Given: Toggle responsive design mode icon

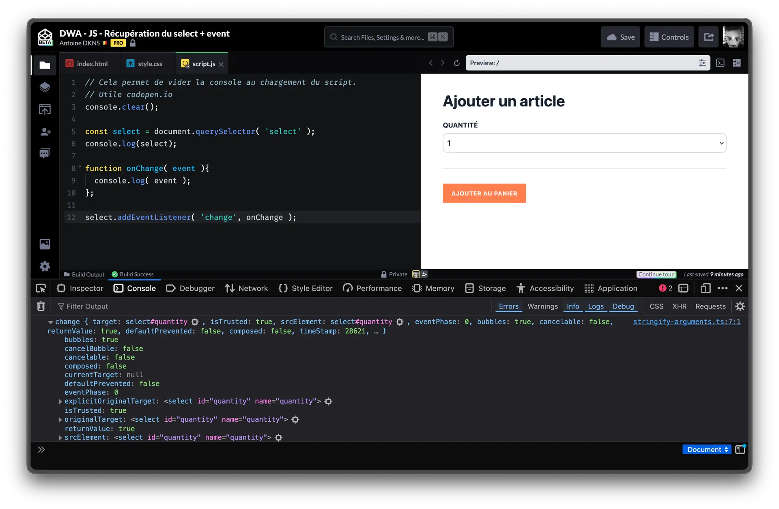Looking at the screenshot, I should (706, 288).
